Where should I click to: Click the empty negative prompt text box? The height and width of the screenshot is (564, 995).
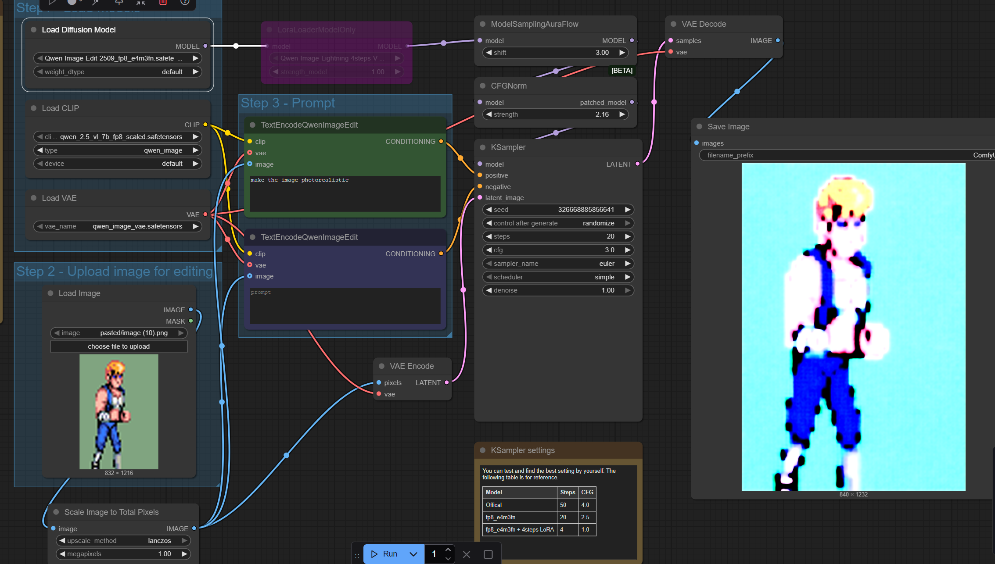tap(345, 306)
